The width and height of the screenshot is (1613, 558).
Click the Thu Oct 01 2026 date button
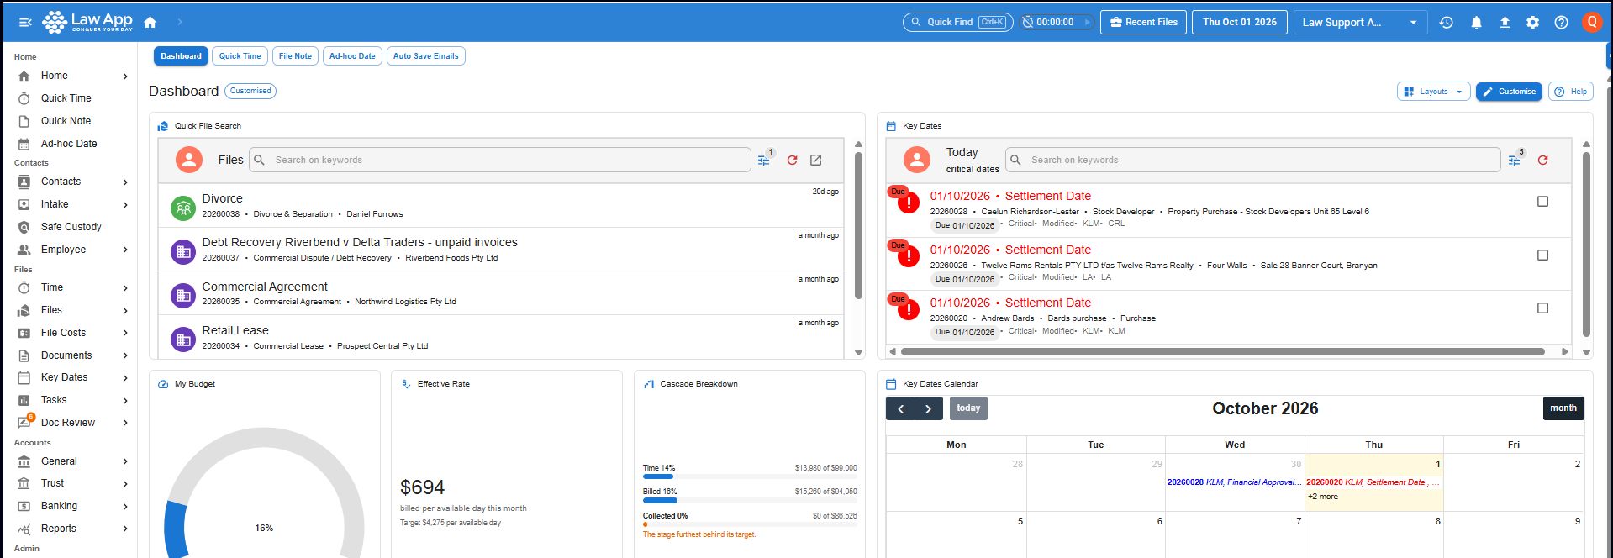coord(1239,23)
